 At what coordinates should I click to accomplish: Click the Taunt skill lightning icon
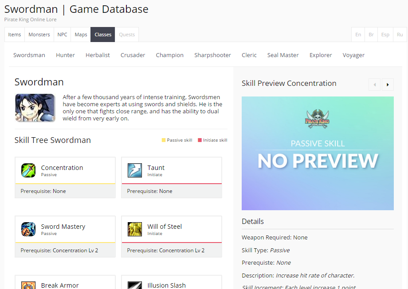tap(135, 170)
